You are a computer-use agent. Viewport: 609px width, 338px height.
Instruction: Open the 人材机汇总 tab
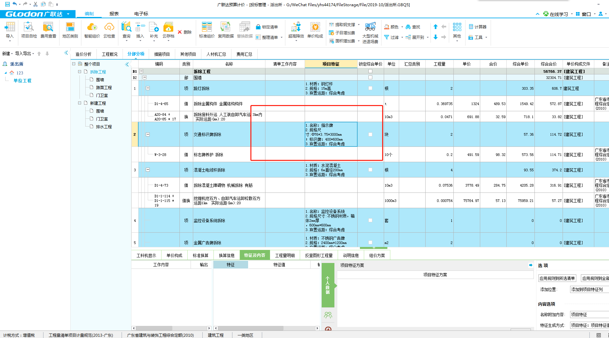click(216, 54)
